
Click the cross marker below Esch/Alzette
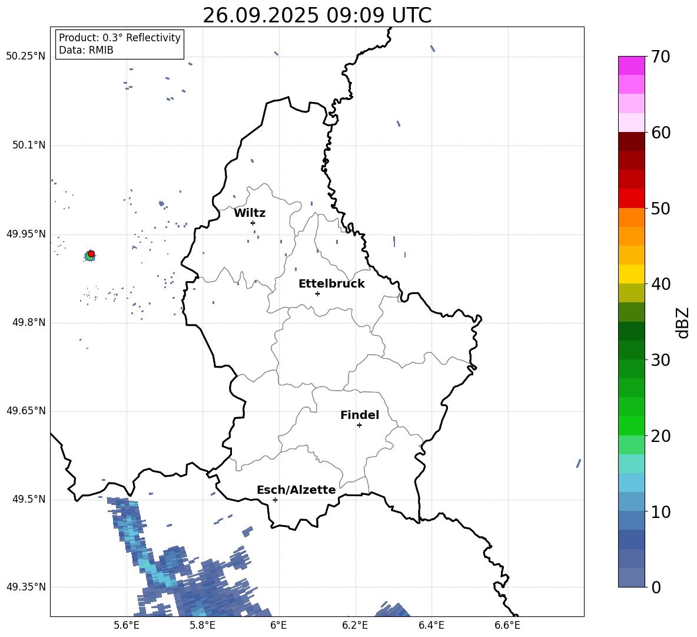[x=275, y=500]
